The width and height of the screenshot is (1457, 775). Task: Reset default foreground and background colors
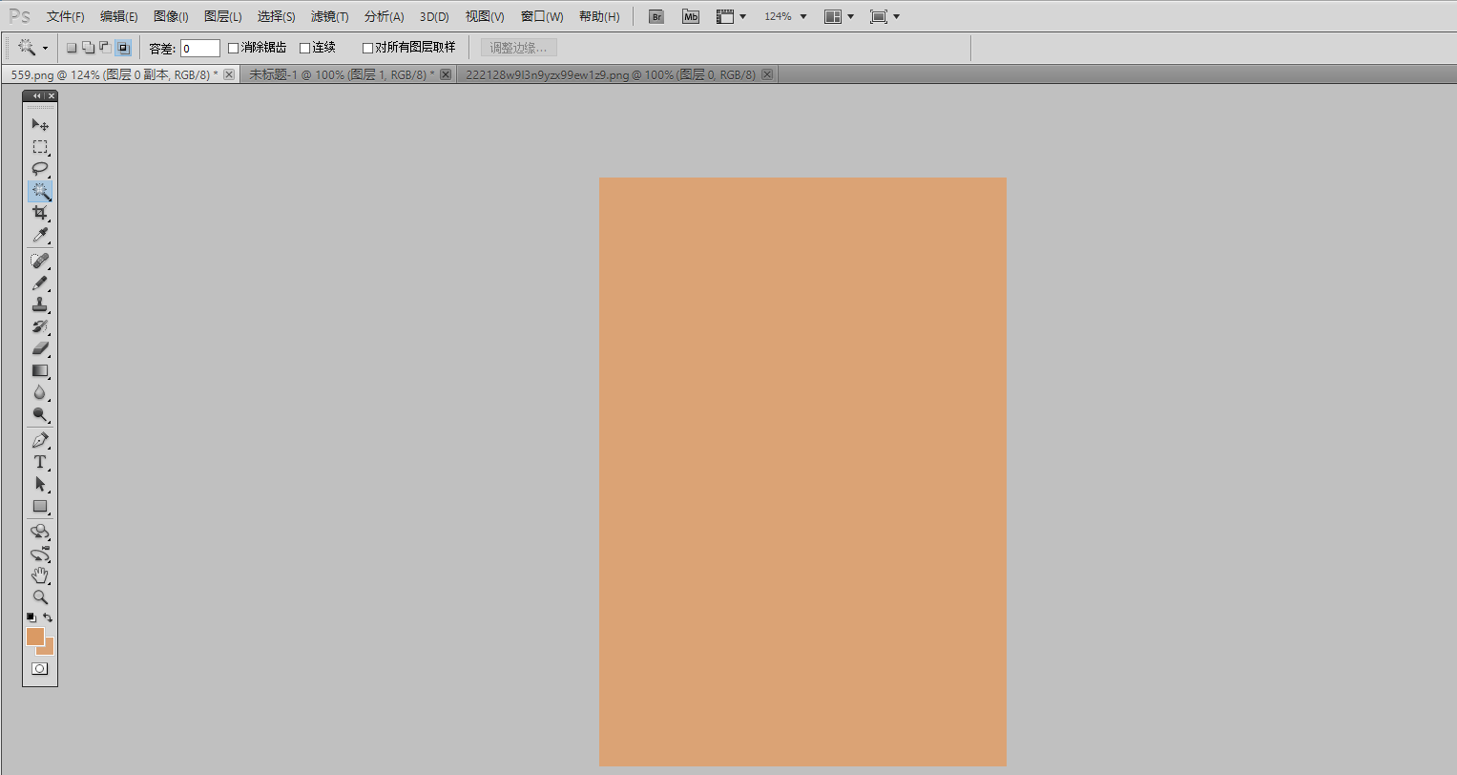[31, 618]
